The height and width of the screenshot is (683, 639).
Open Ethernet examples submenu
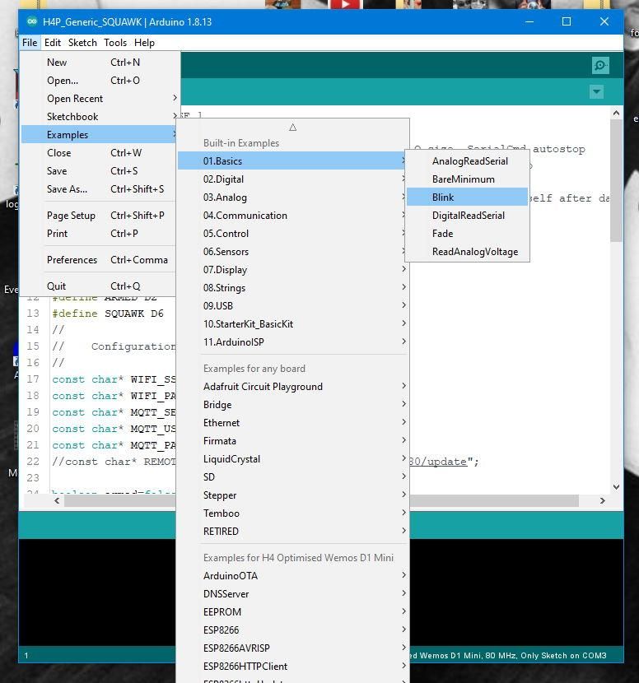click(292, 422)
